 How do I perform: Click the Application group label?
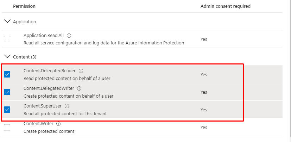[x=24, y=21]
